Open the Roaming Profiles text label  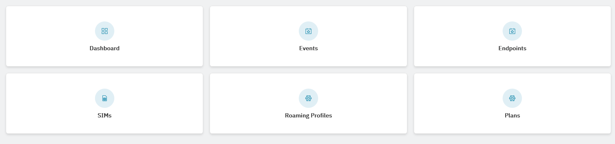(x=308, y=116)
